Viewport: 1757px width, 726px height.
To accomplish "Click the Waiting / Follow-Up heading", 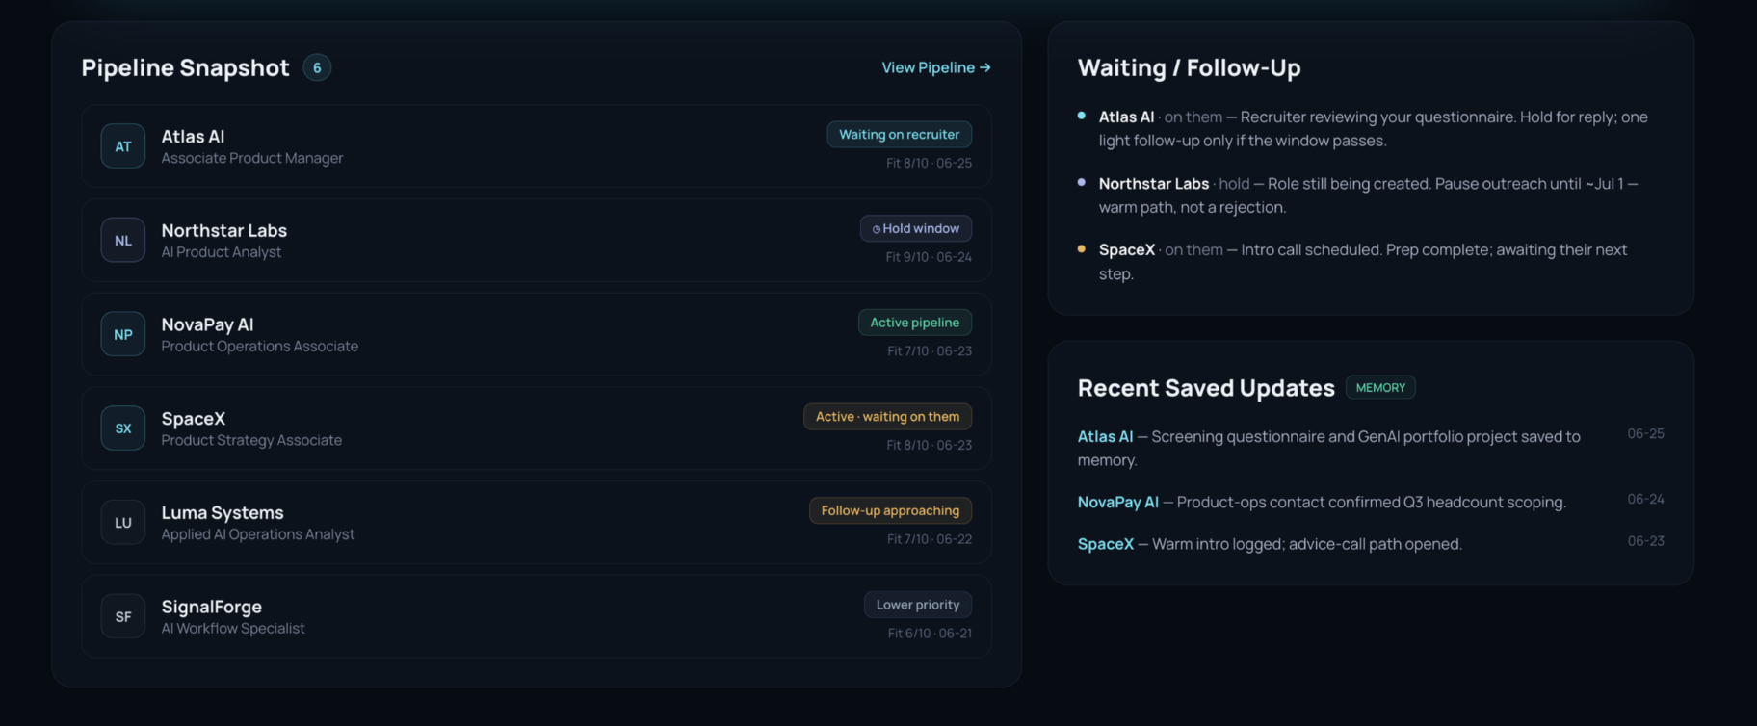I will click(x=1189, y=67).
